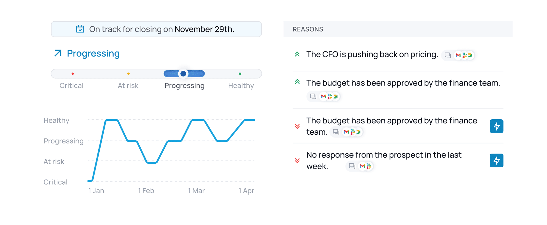Click lightning action button for No response reason

[x=496, y=161]
